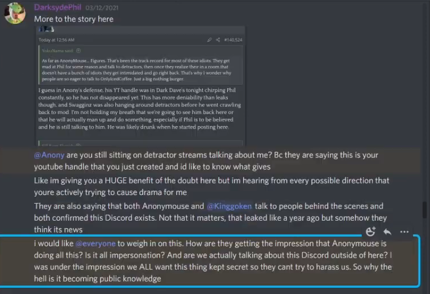Click the circular arrow beside YokuNama said
This screenshot has height=294, width=430.
point(78,51)
